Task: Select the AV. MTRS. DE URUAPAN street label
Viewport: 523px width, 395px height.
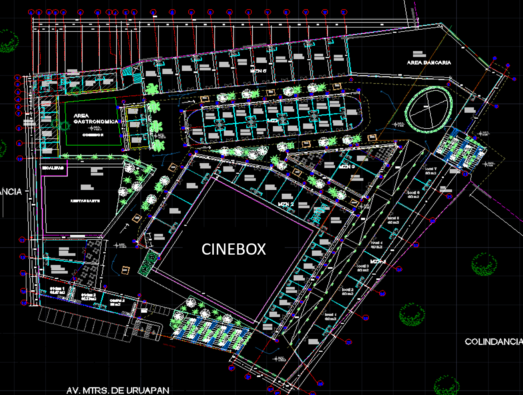Action: click(x=118, y=390)
